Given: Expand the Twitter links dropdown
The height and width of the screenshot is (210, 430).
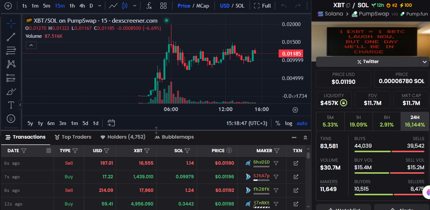Looking at the screenshot, I should pos(424,62).
